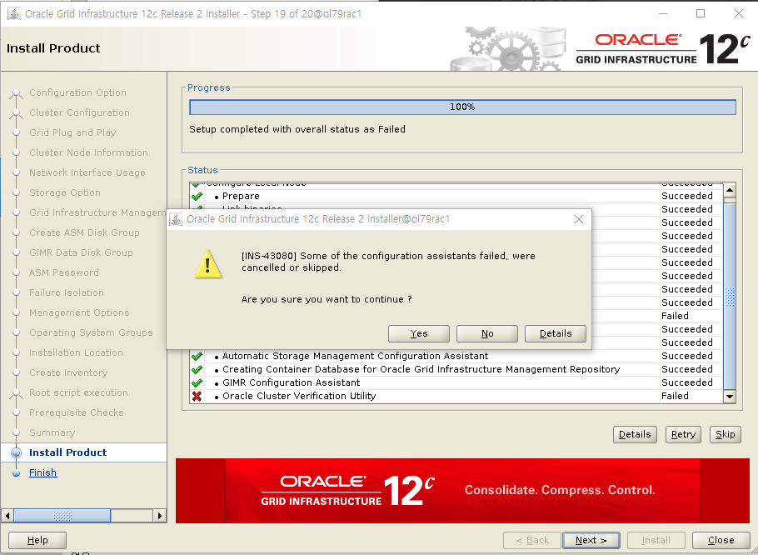Image resolution: width=758 pixels, height=555 pixels.
Task: Click the status list scroll up arrow
Action: point(730,191)
